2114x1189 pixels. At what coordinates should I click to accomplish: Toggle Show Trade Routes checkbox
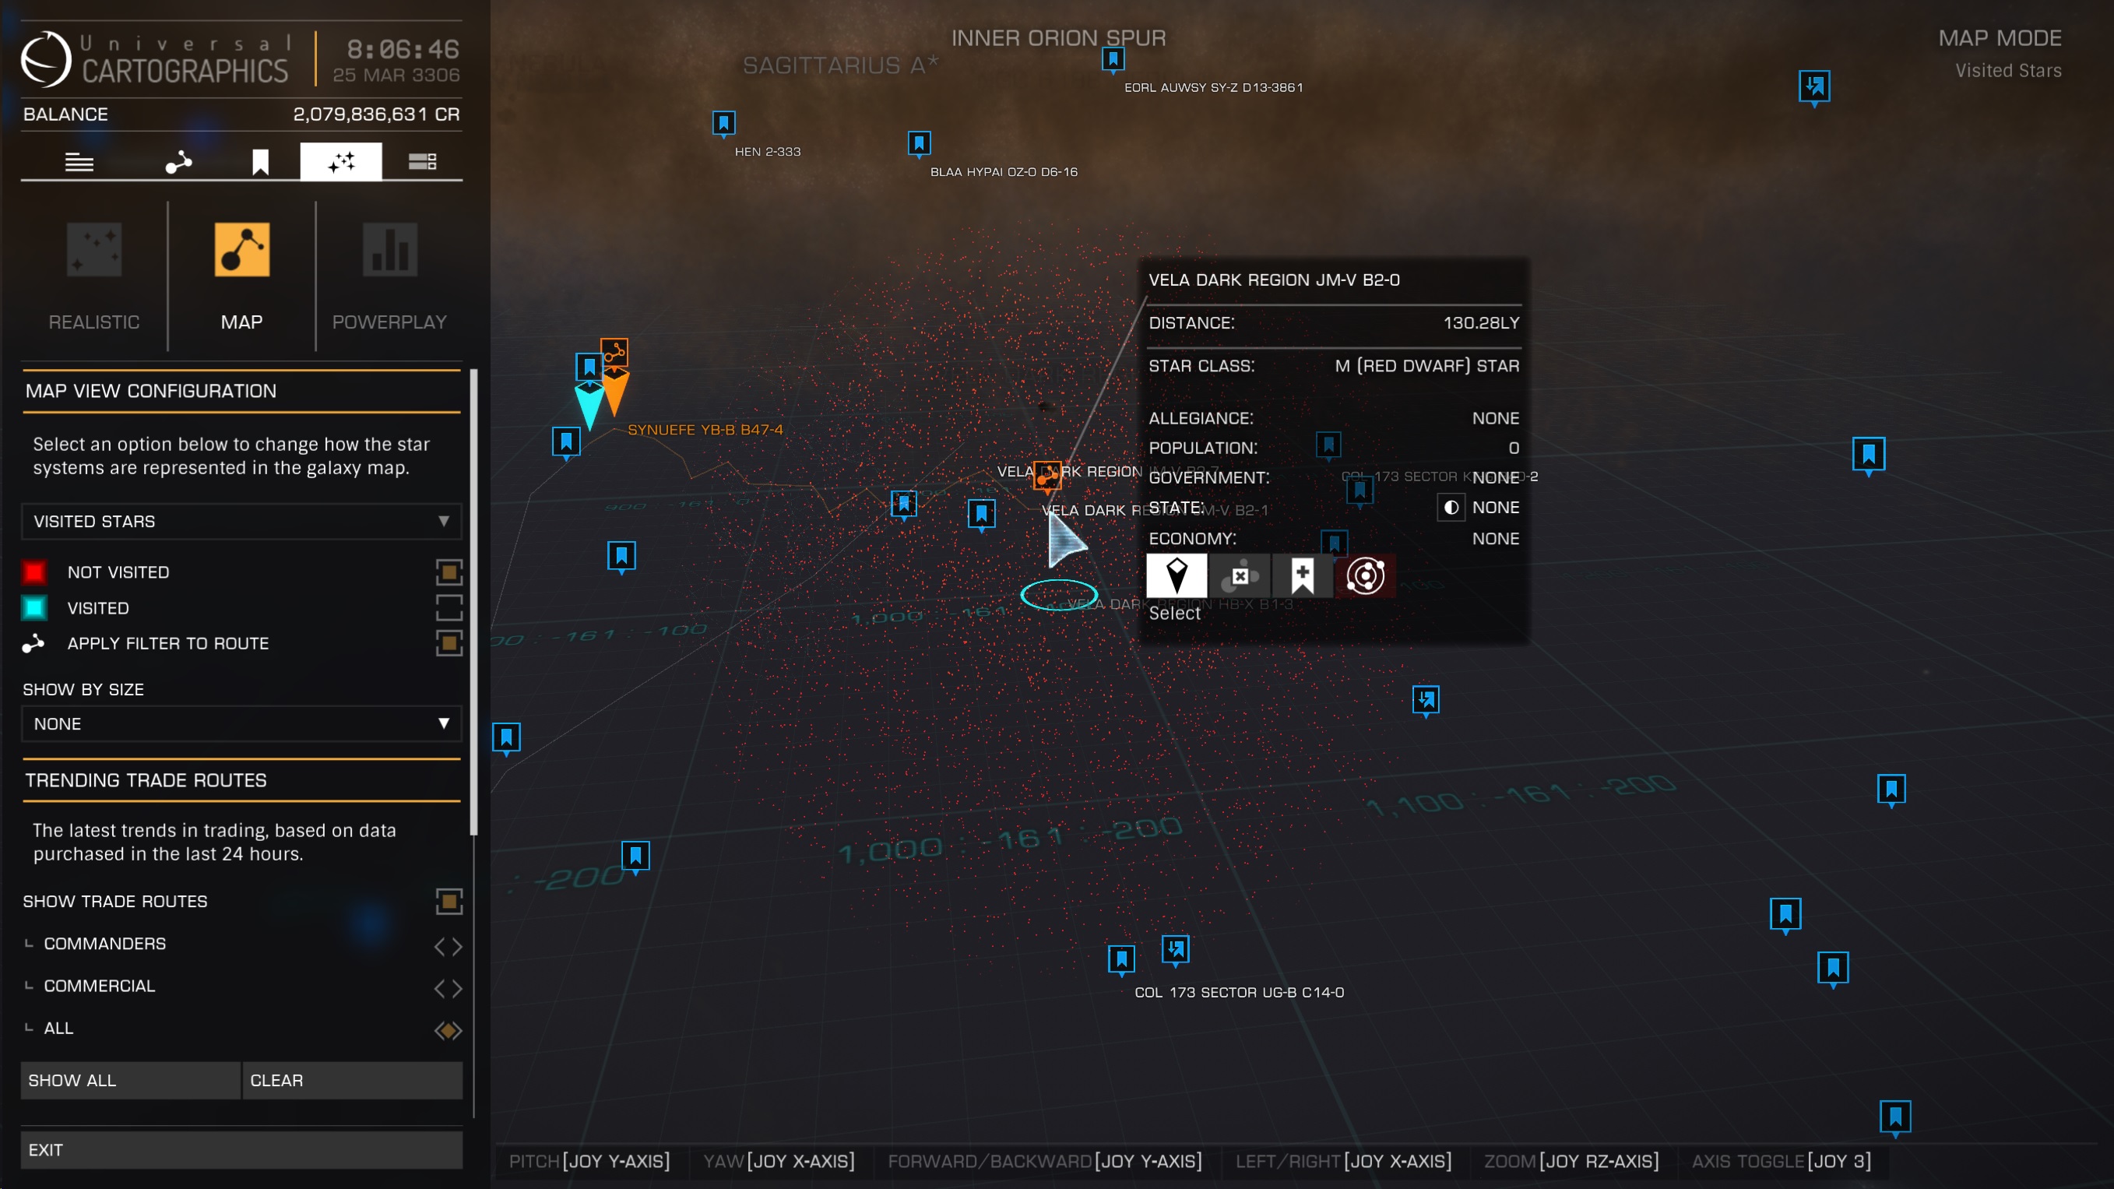click(449, 901)
